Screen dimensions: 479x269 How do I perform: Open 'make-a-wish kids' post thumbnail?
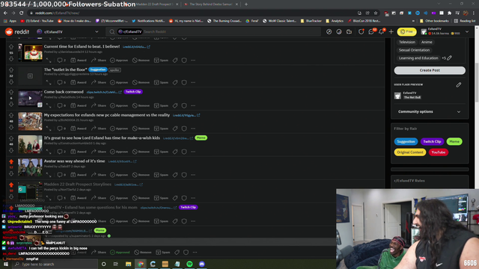click(30, 144)
